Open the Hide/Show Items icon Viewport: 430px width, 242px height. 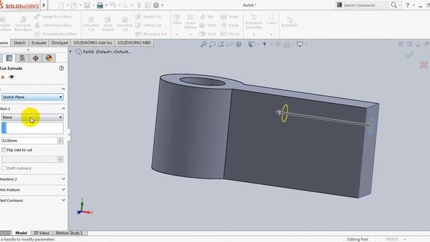point(264,44)
